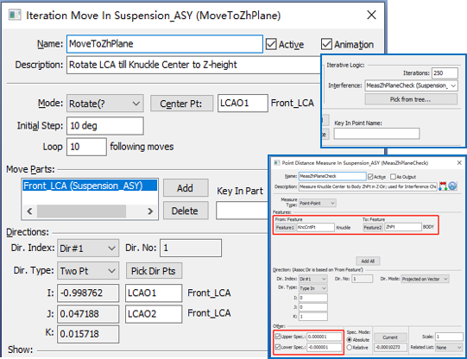Click left arrow of Move Parts scrollbar
The width and height of the screenshot is (467, 359).
(x=29, y=211)
